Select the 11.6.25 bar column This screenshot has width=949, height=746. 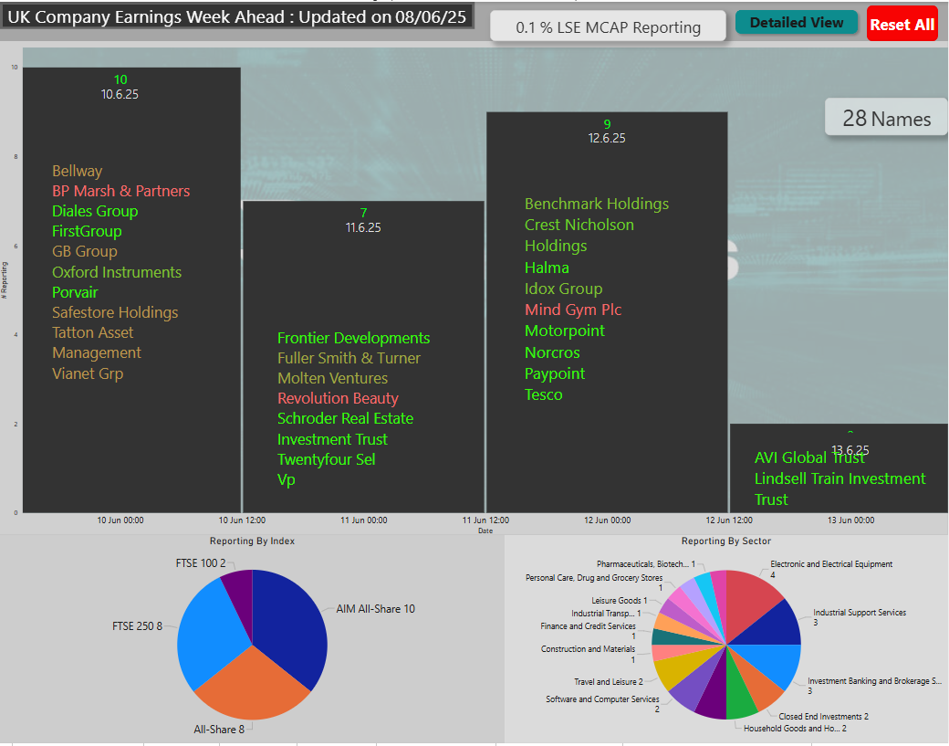[x=363, y=357]
